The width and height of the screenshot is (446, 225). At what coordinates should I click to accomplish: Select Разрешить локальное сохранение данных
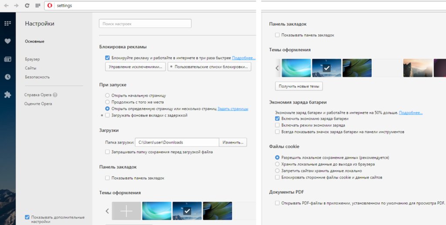click(277, 158)
